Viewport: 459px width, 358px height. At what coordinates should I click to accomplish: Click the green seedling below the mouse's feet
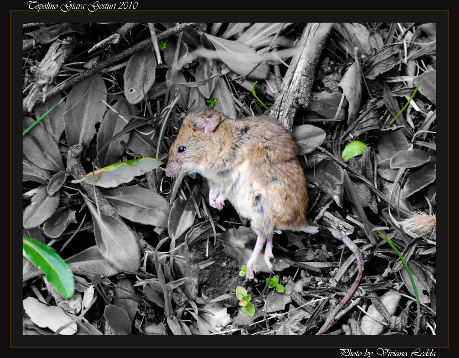point(245,301)
